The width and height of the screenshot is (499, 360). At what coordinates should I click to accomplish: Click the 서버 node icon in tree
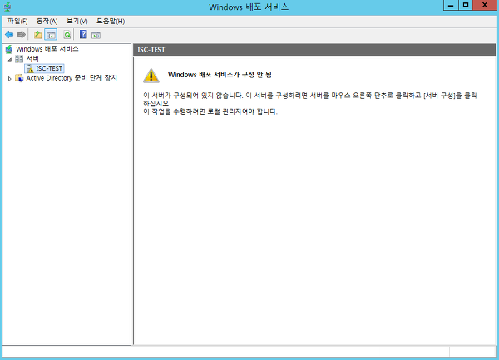coord(19,59)
